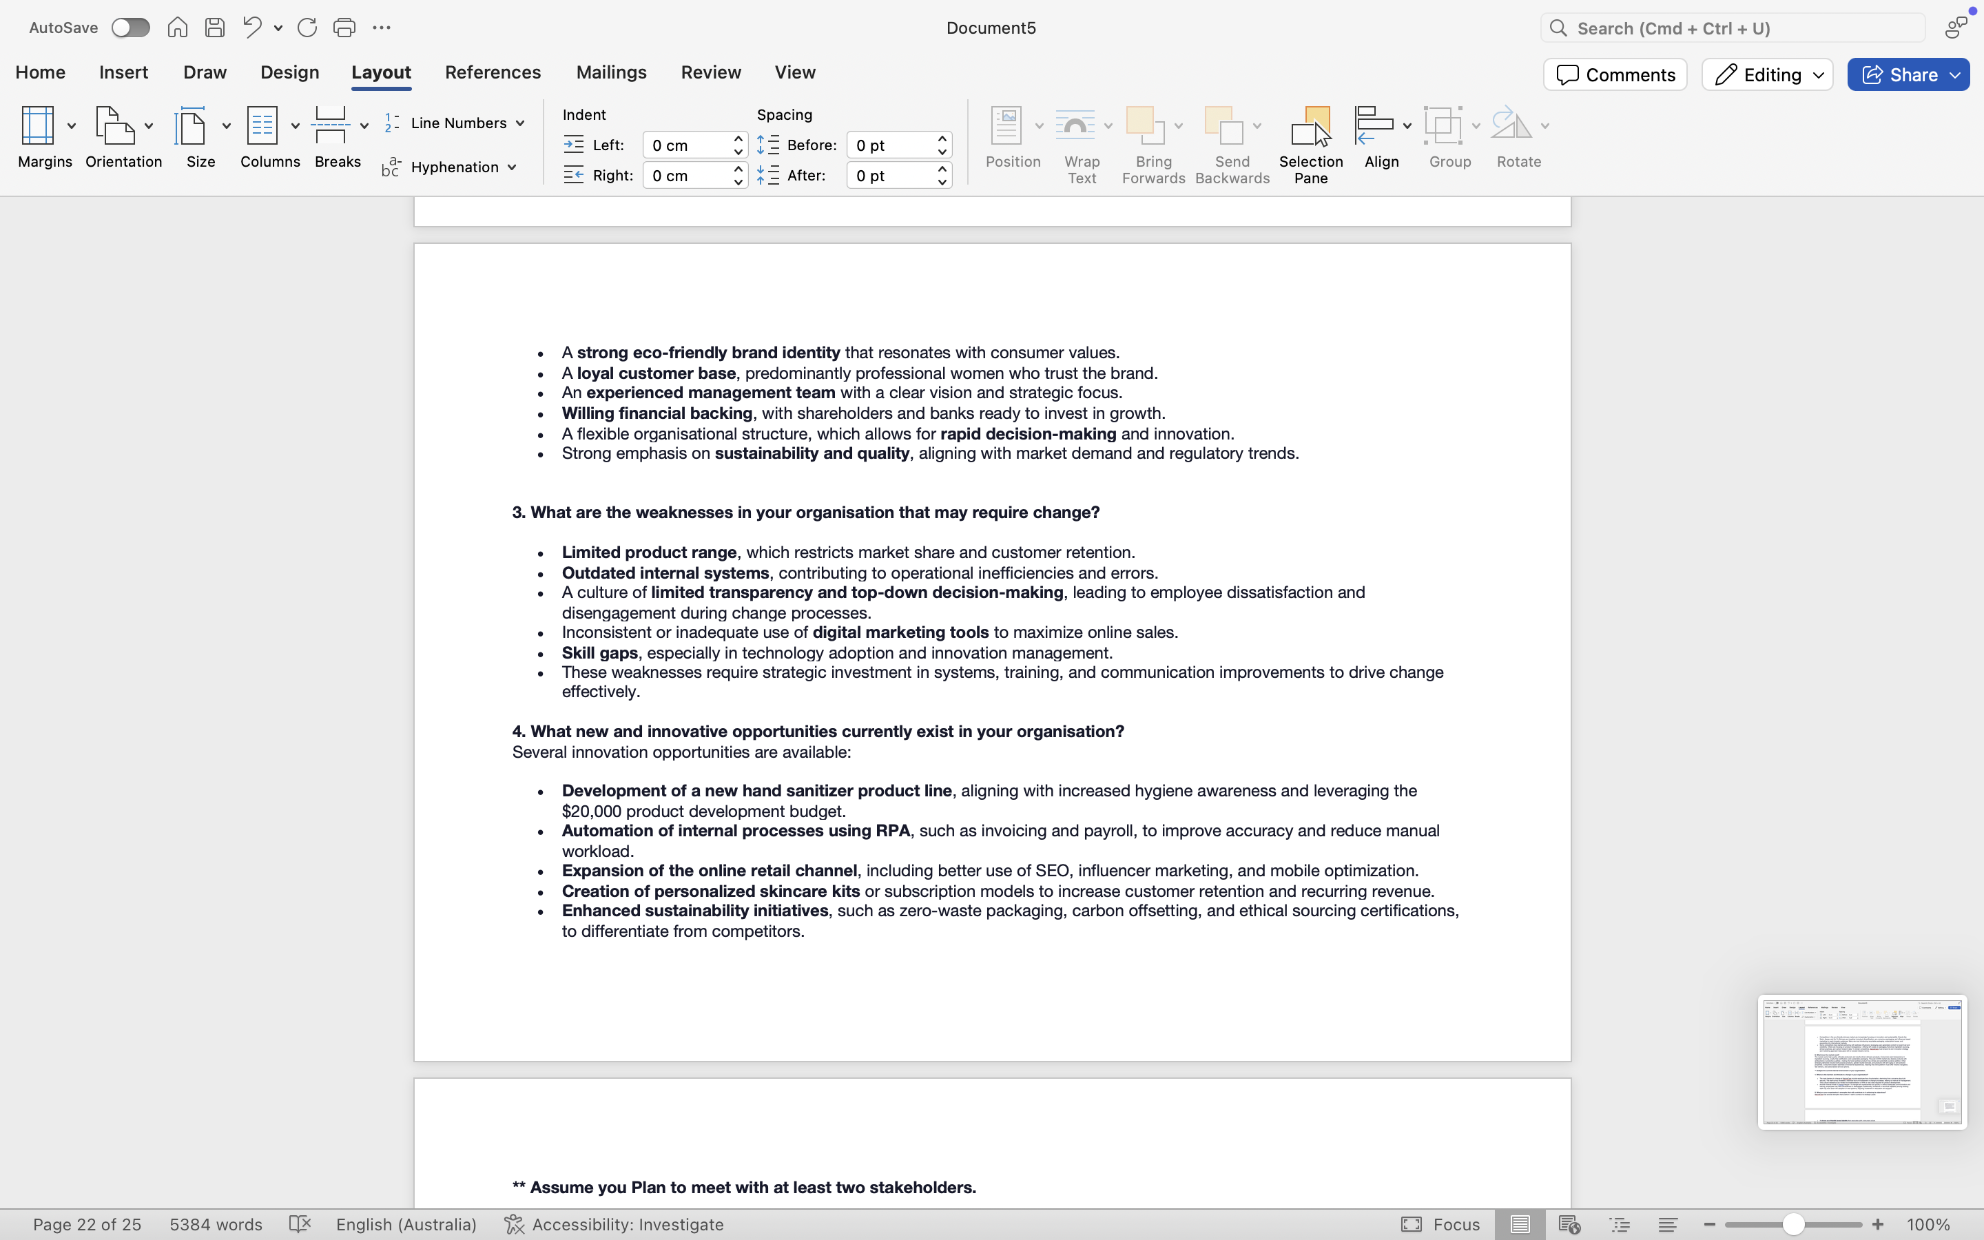Click the Accessibility Investigate status icon

514,1224
